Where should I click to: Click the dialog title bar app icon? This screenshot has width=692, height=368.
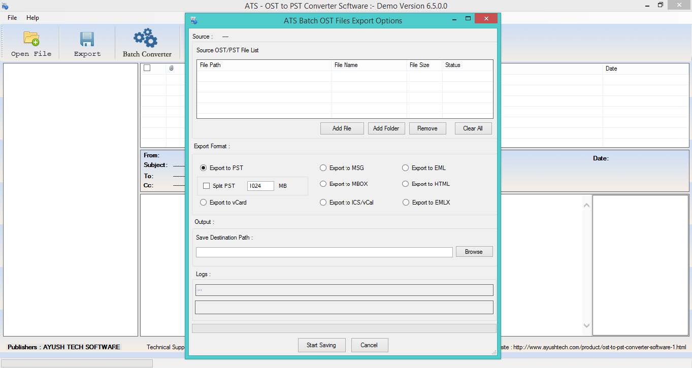(193, 21)
